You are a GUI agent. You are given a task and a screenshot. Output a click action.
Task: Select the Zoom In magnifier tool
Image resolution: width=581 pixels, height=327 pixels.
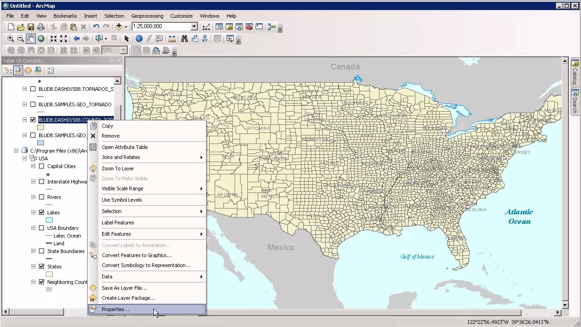point(10,39)
